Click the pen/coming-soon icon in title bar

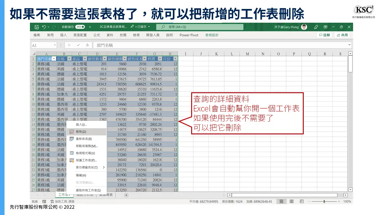[x=316, y=27]
